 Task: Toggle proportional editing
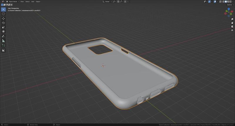[125, 1]
